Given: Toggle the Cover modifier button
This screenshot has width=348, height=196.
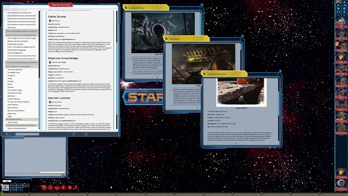Looking at the screenshot, I should (20, 186).
